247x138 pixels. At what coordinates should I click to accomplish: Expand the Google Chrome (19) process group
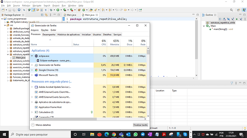pos(32,70)
